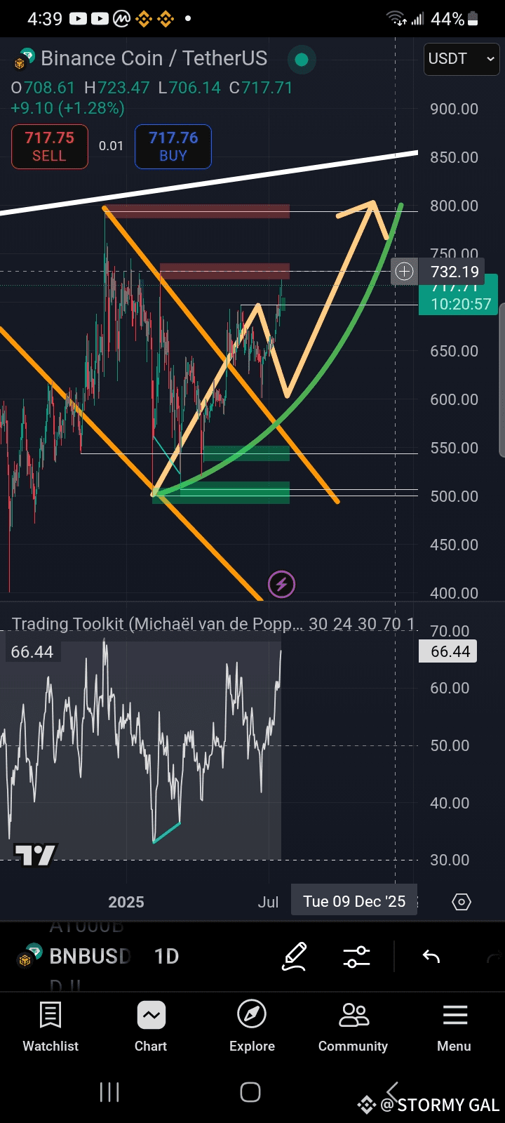Switch to Chart tab
505x1123 pixels.
click(x=151, y=1027)
